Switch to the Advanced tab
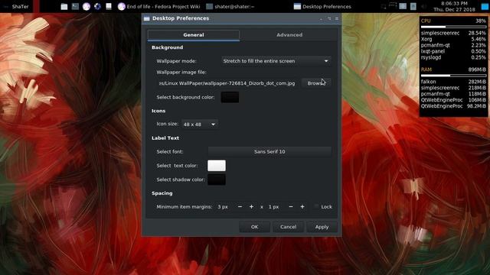 click(289, 35)
